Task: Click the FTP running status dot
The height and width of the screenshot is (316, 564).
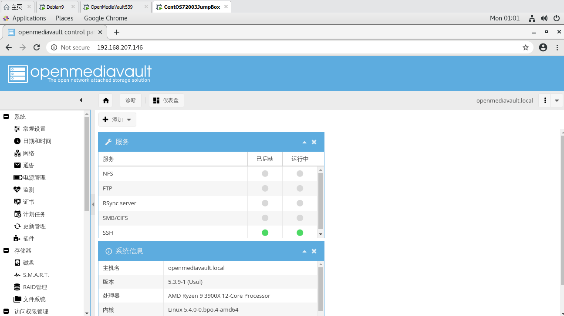Action: (300, 188)
